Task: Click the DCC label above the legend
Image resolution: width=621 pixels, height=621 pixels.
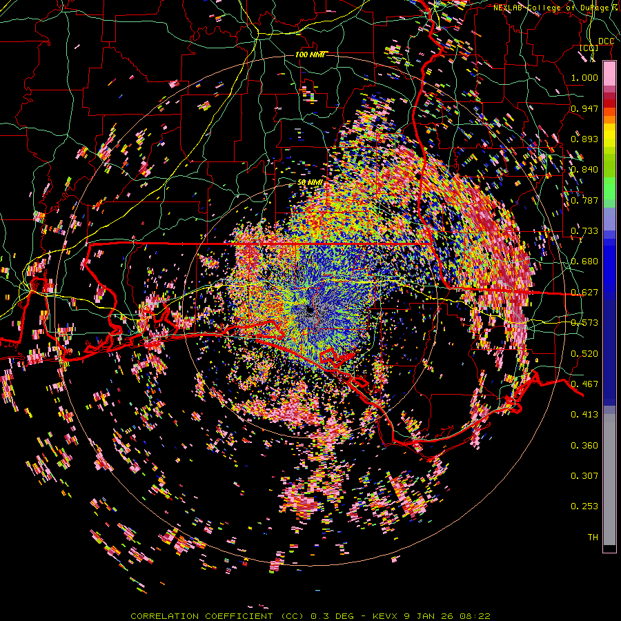Action: (x=606, y=41)
